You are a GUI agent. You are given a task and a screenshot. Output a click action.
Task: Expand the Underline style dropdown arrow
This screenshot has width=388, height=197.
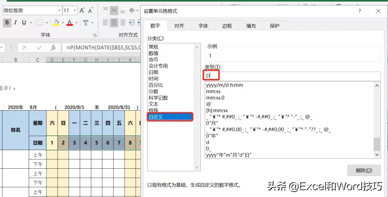coord(31,23)
